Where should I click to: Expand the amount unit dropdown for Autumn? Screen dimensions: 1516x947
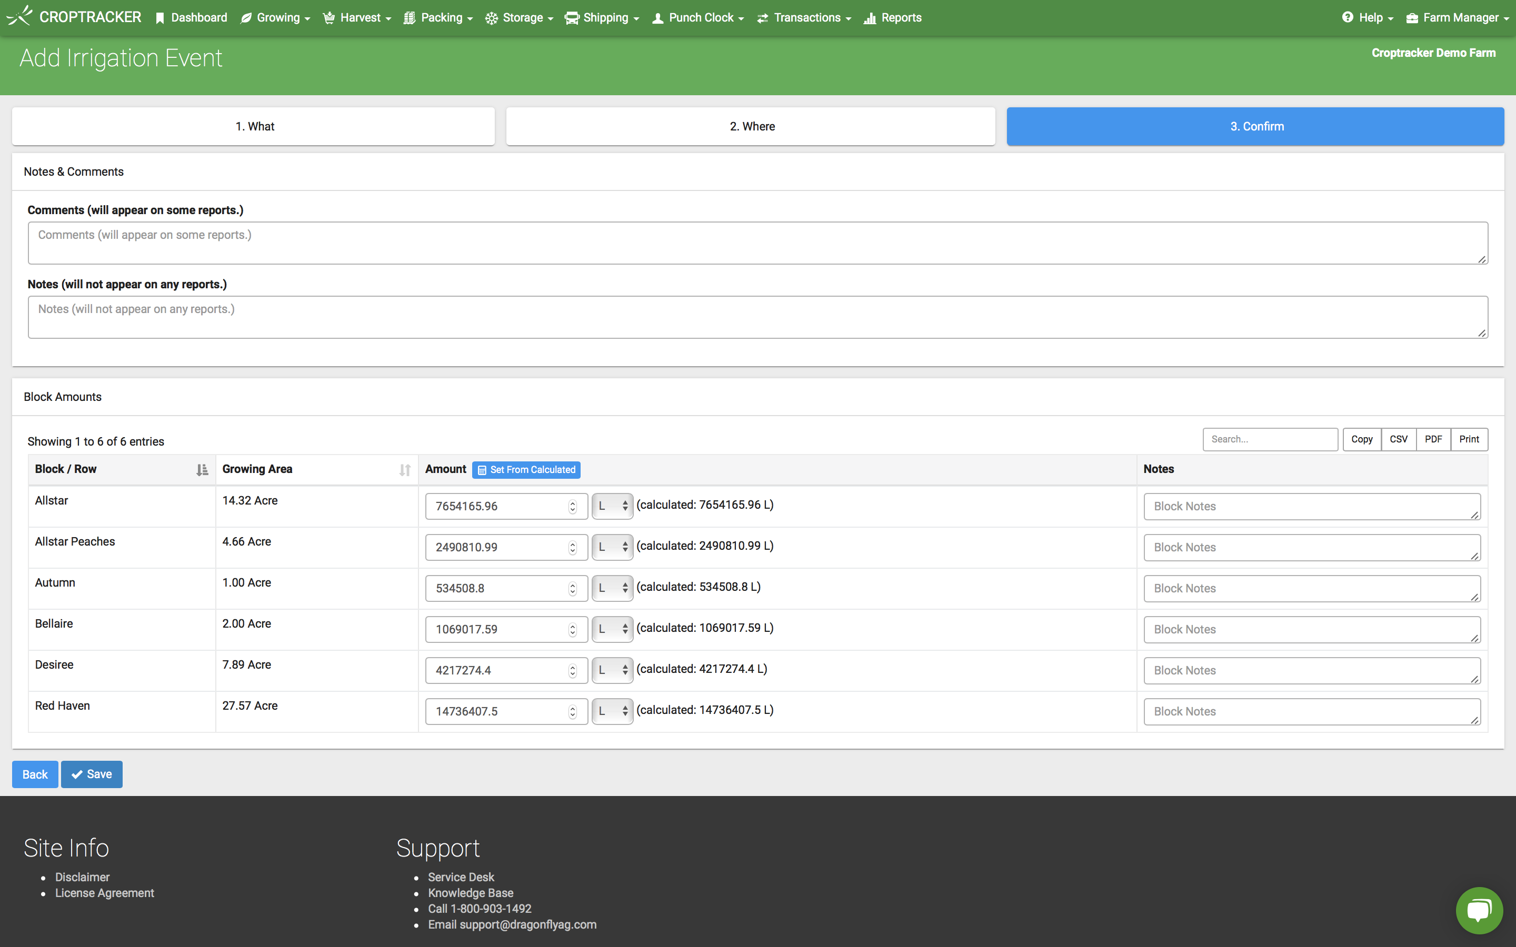tap(611, 587)
